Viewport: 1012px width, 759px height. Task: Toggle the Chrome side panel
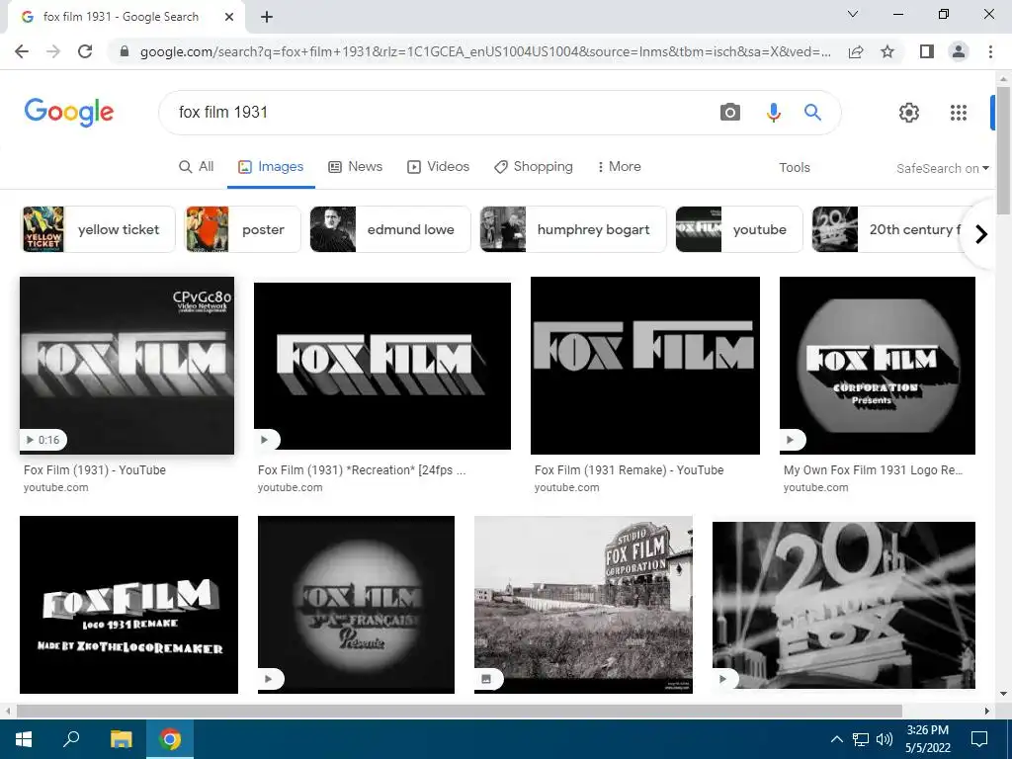pyautogui.click(x=927, y=51)
